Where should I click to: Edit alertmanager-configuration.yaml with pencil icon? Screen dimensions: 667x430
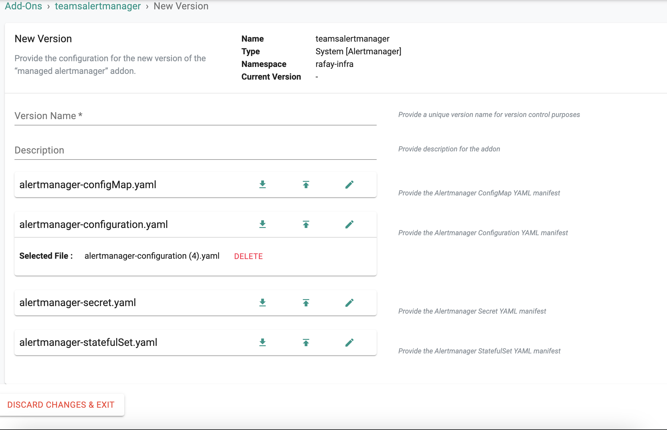pos(349,224)
